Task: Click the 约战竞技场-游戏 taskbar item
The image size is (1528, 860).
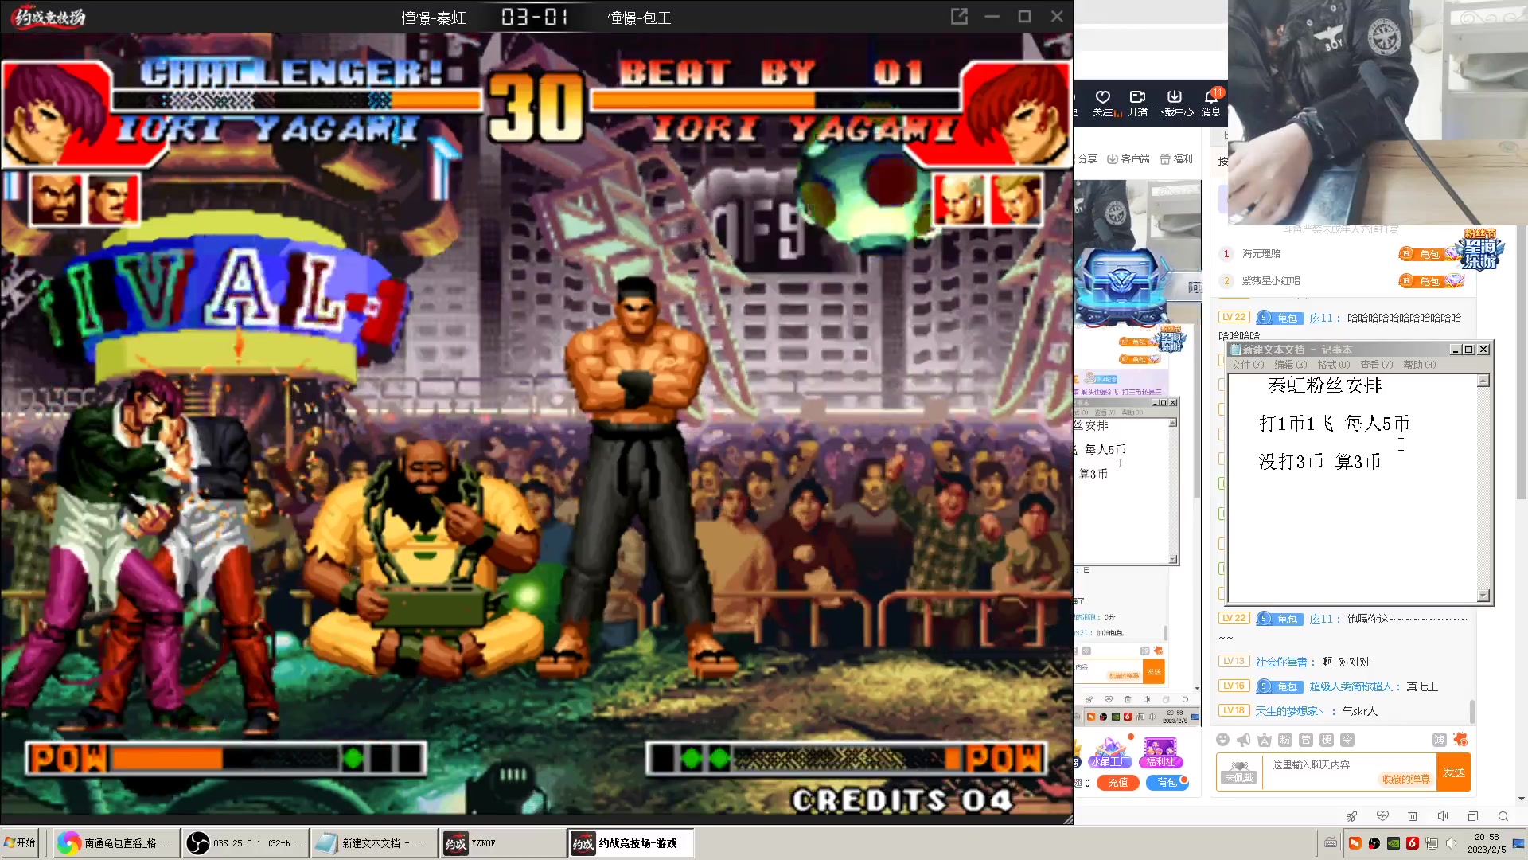Action: click(630, 843)
